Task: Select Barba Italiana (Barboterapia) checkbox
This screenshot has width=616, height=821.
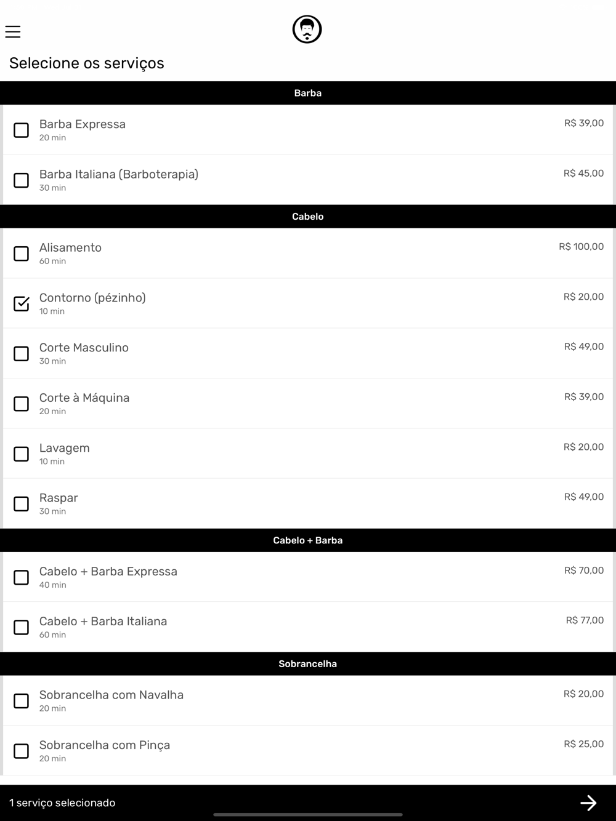Action: click(22, 180)
